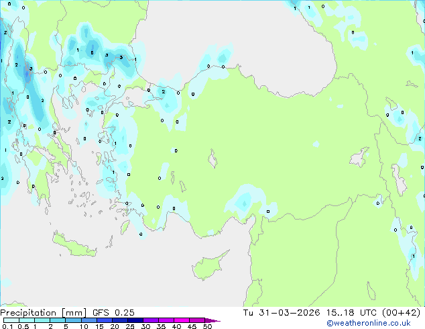Screen dimensions: 425x329
Task: Click the 35–40 mm legend color swatch
Action: pyautogui.click(x=166, y=320)
